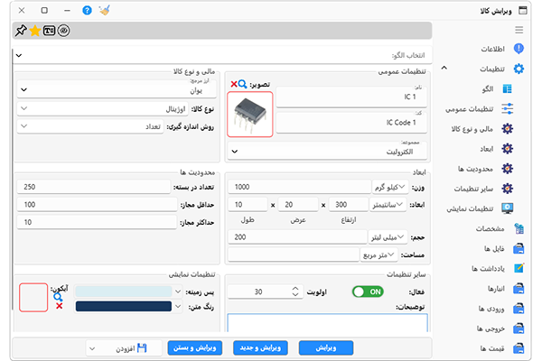Open تنظیمات نمایشی in the sidebar
Image resolution: width=542 pixels, height=361 pixels.
coord(470,209)
